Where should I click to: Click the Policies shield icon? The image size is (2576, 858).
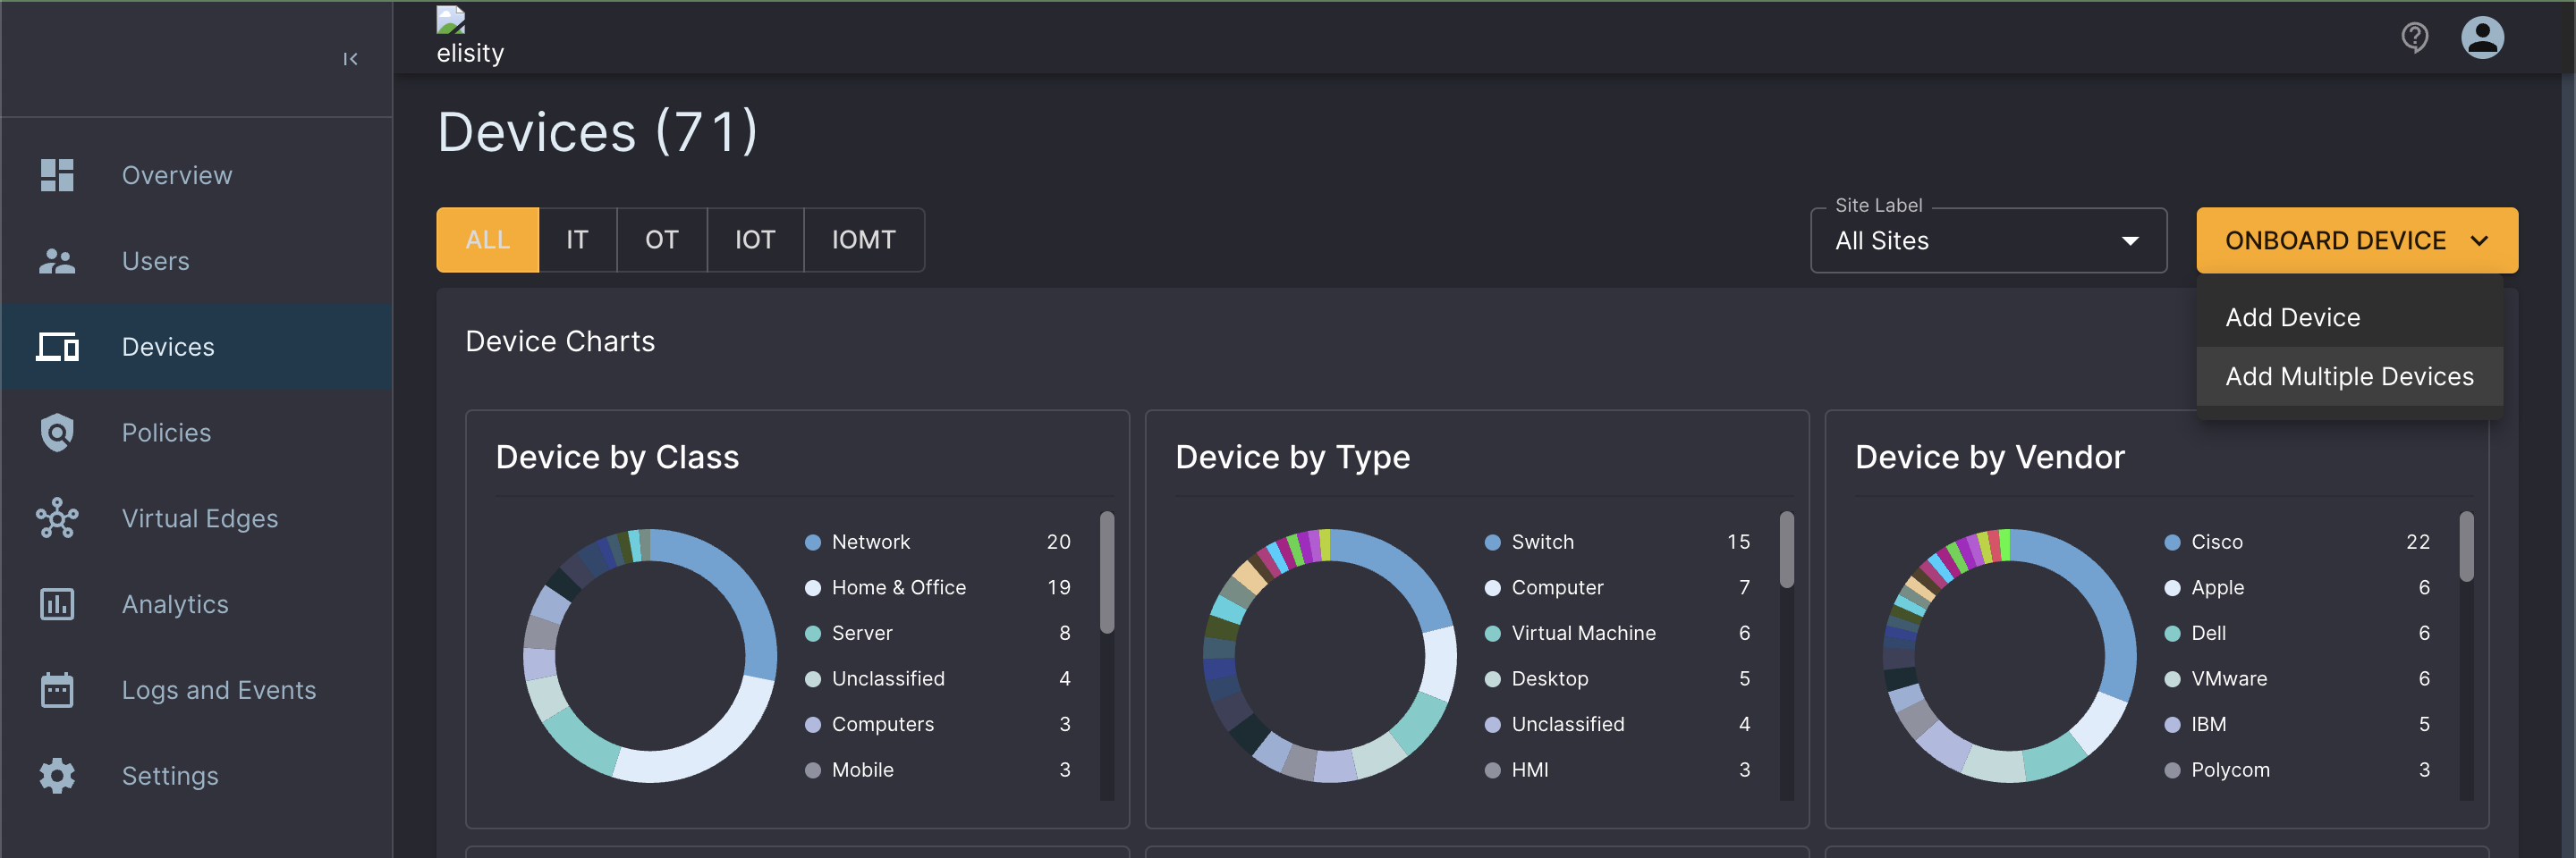57,433
